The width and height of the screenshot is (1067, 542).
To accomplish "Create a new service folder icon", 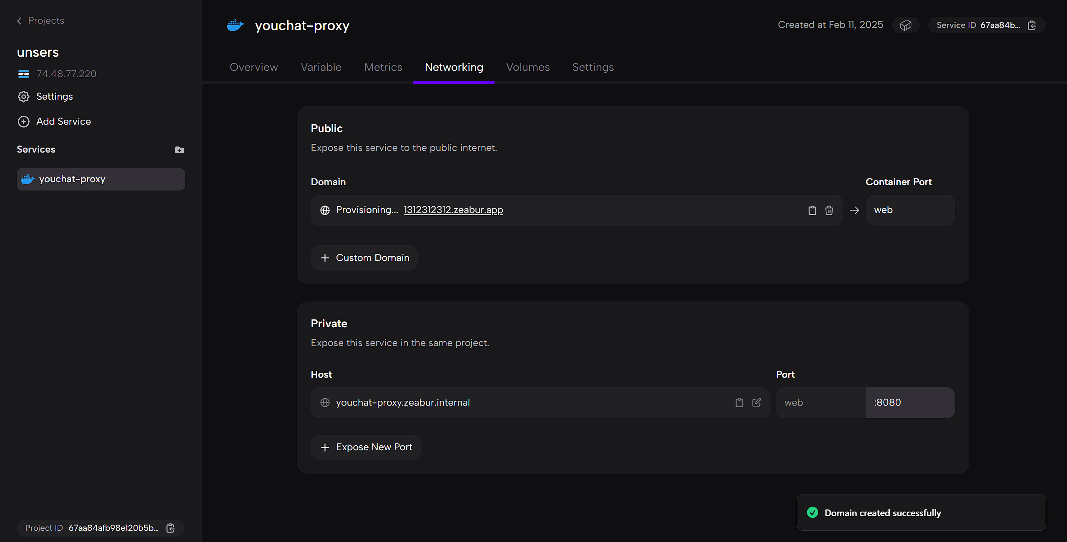I will click(x=179, y=150).
